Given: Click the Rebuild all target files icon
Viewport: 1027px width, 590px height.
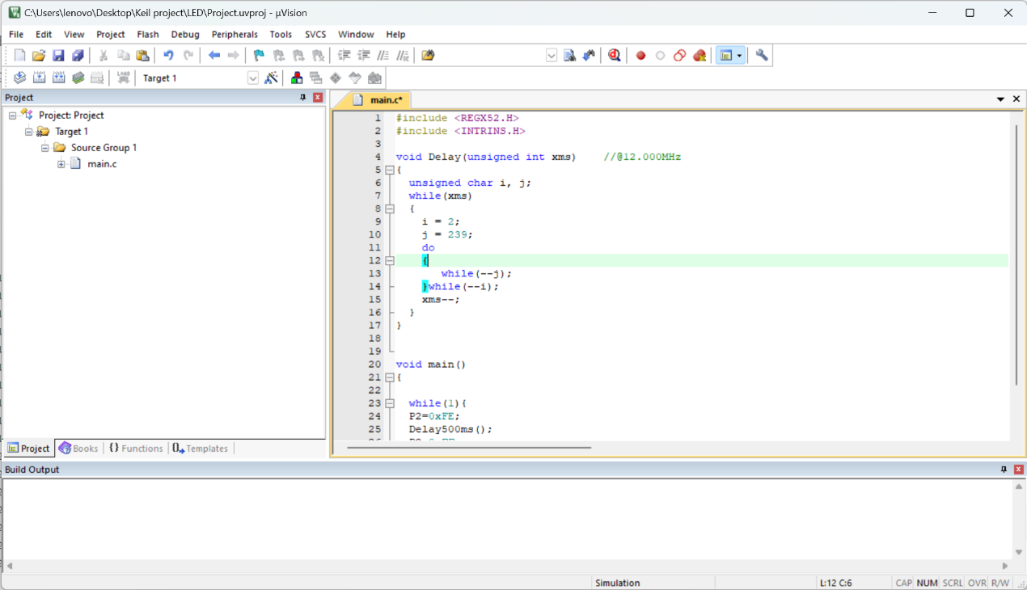Looking at the screenshot, I should click(x=59, y=78).
